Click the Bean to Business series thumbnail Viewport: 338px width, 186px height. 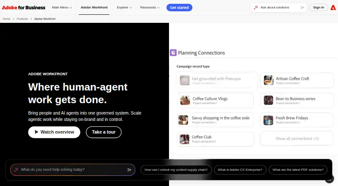268,100
